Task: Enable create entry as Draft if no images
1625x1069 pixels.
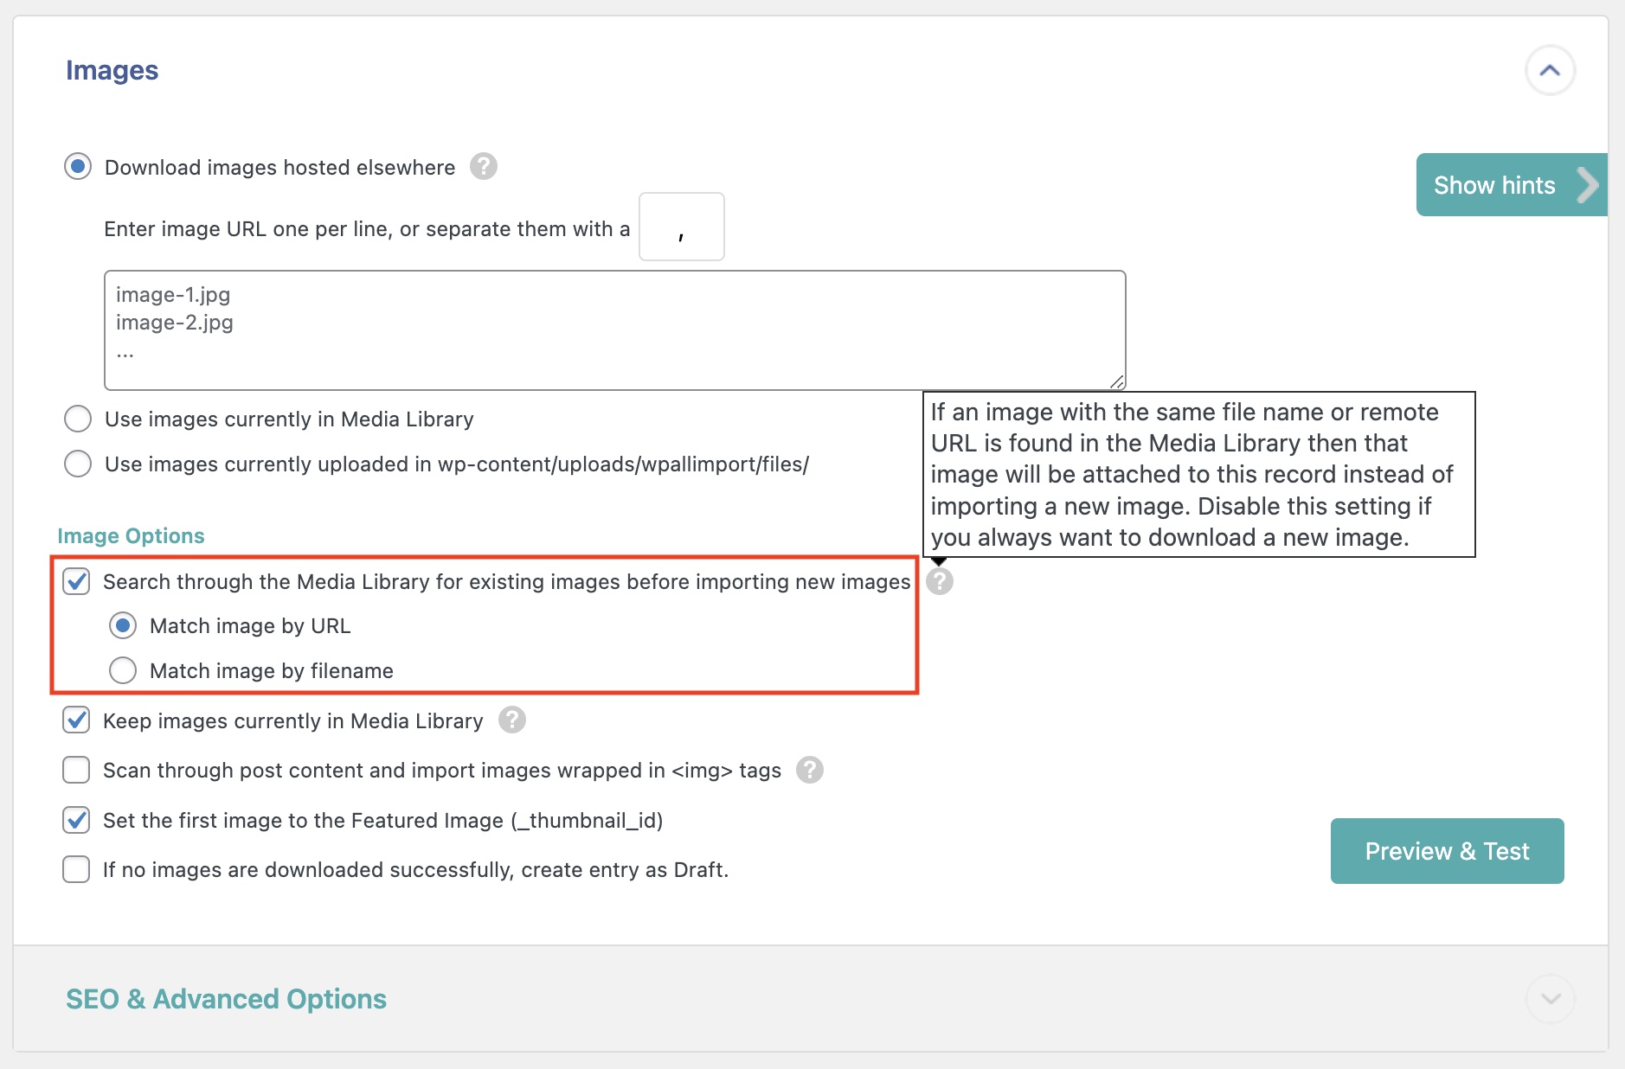Action: (76, 869)
